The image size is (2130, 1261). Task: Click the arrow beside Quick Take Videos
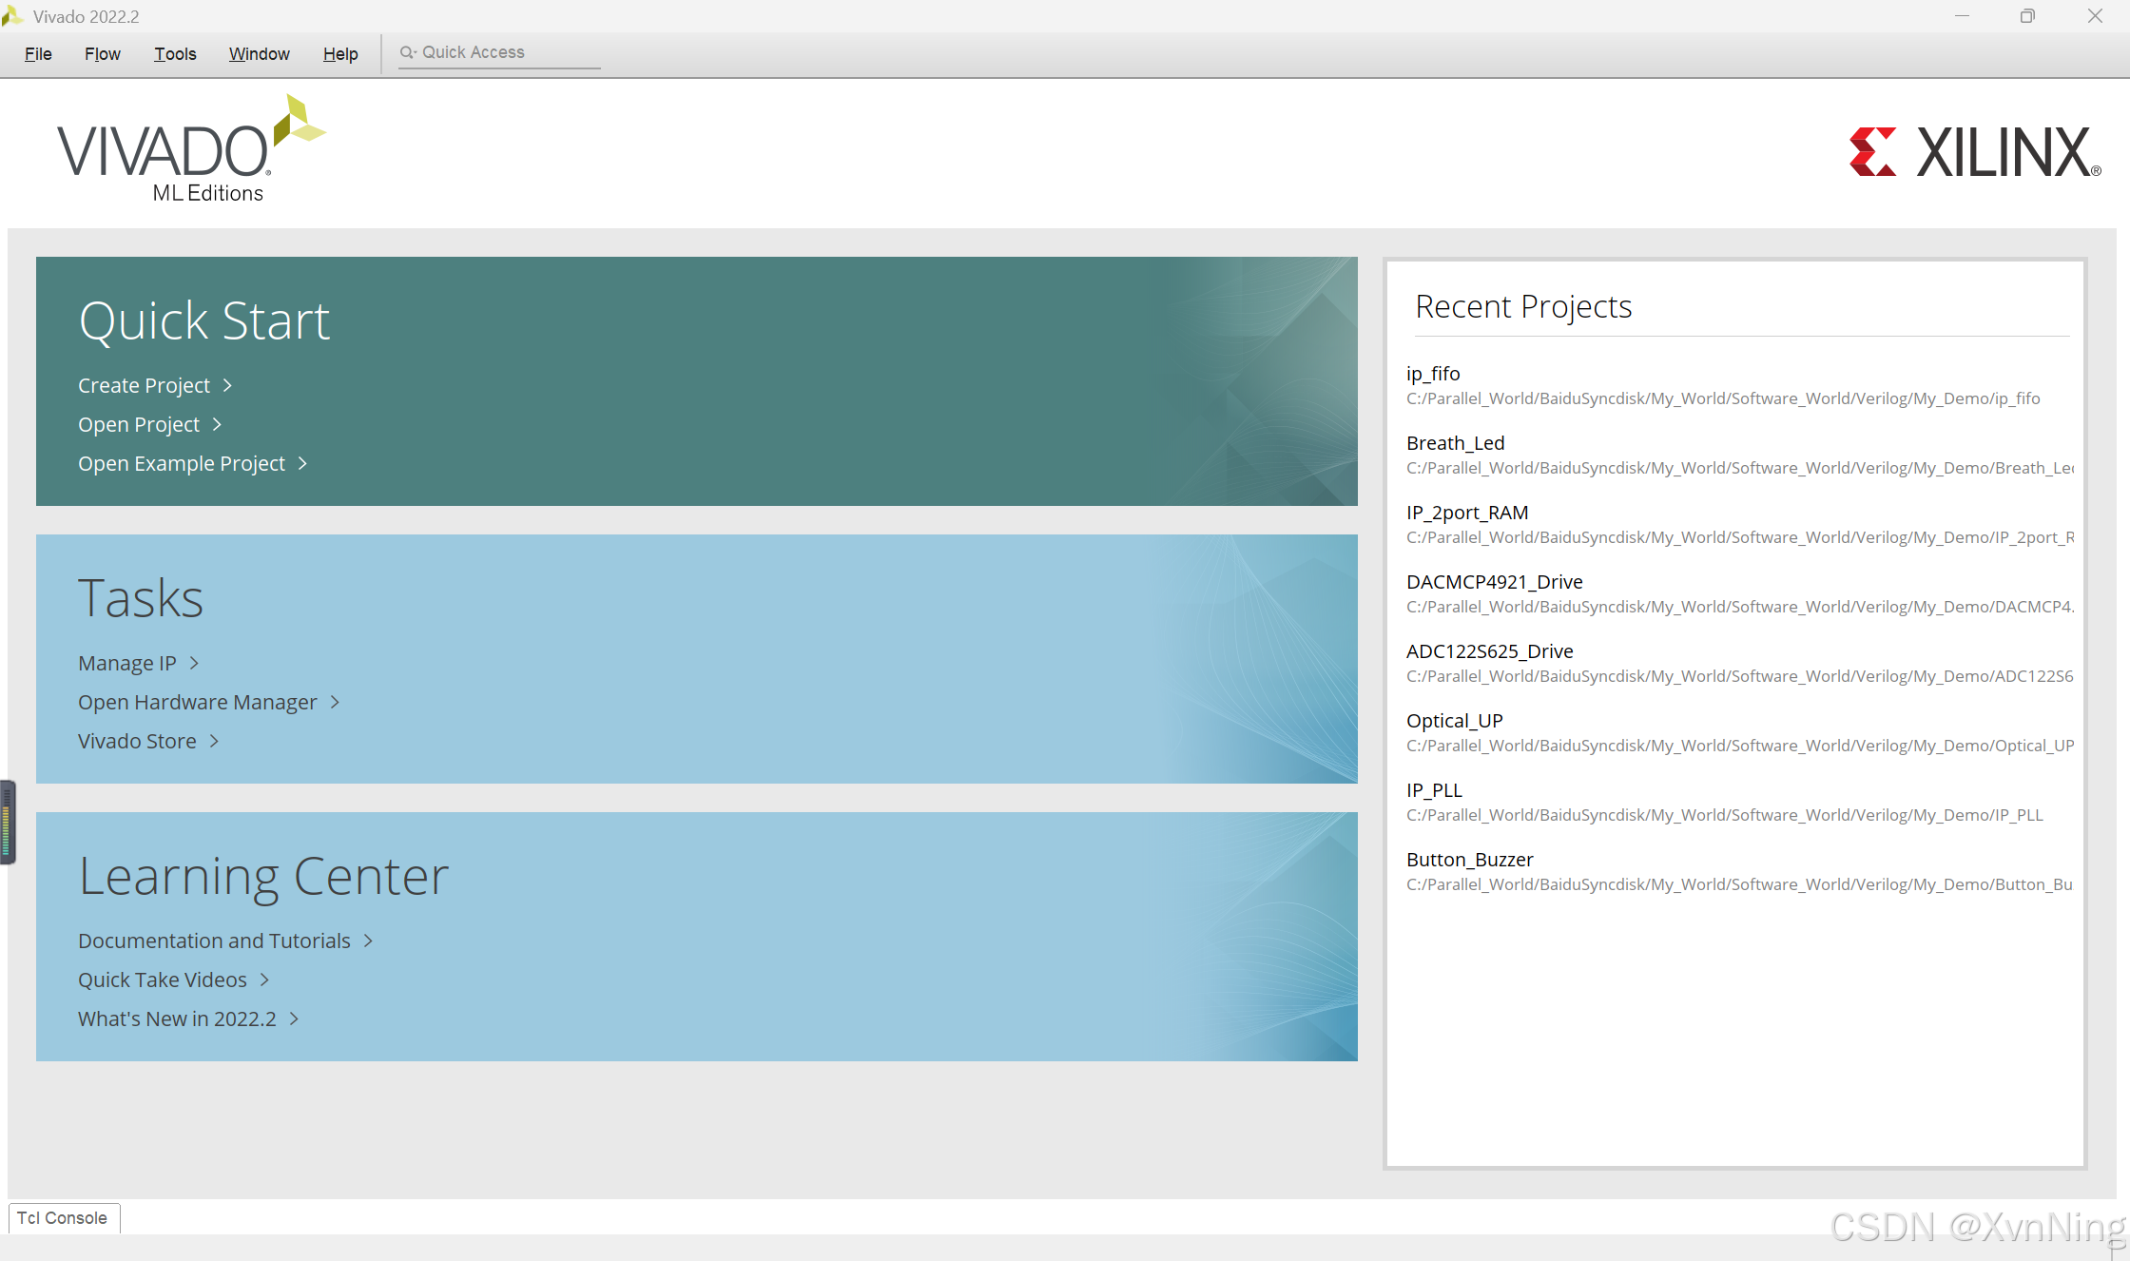(265, 980)
